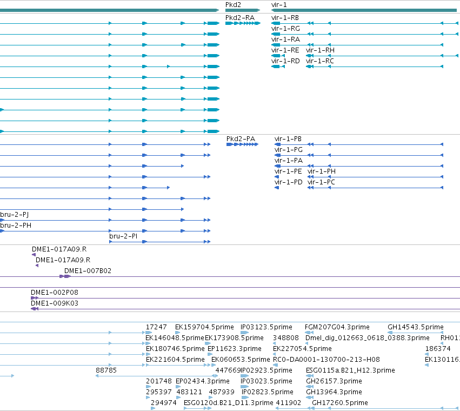Click the IP02823.5prime label

[x=268, y=393]
